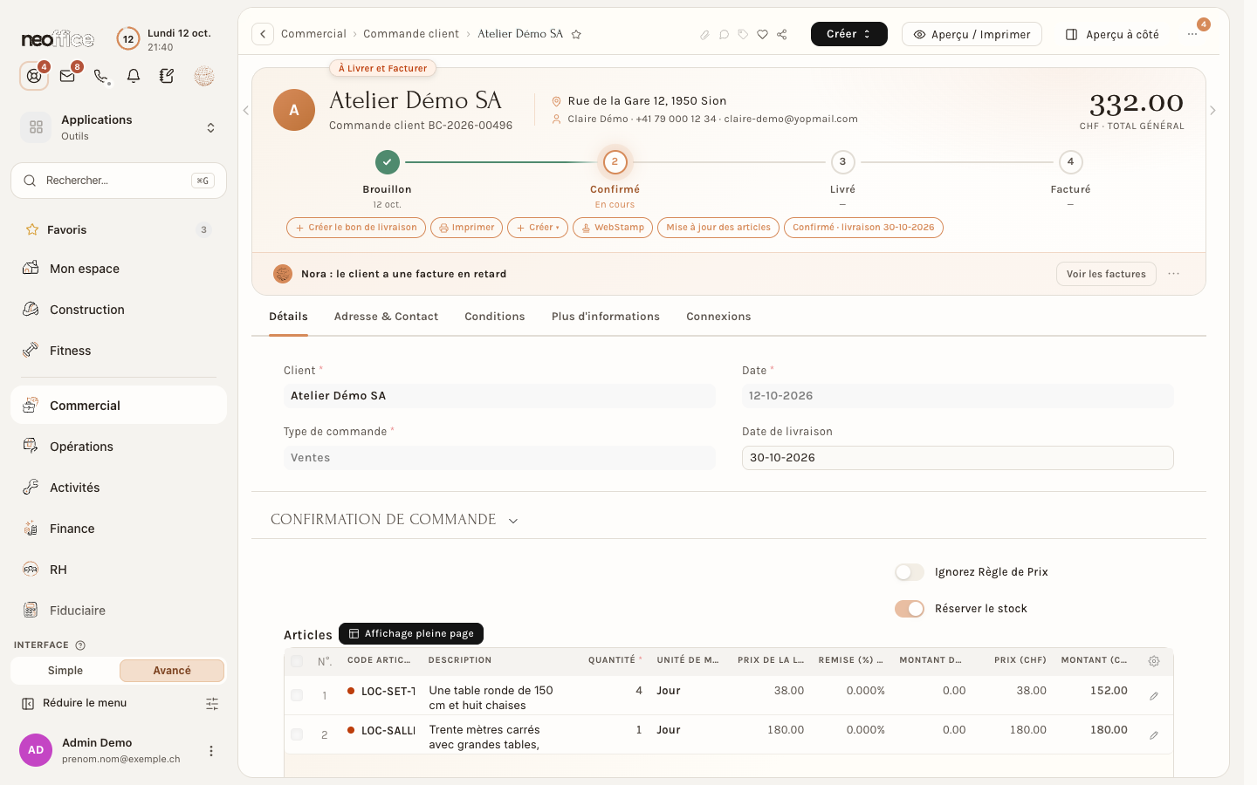
Task: Open the comments bubble icon
Action: click(x=724, y=35)
